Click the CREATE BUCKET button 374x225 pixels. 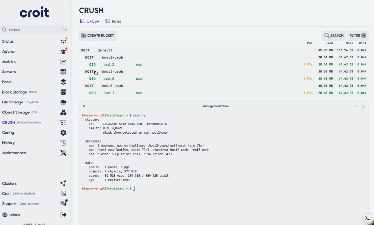click(x=98, y=36)
